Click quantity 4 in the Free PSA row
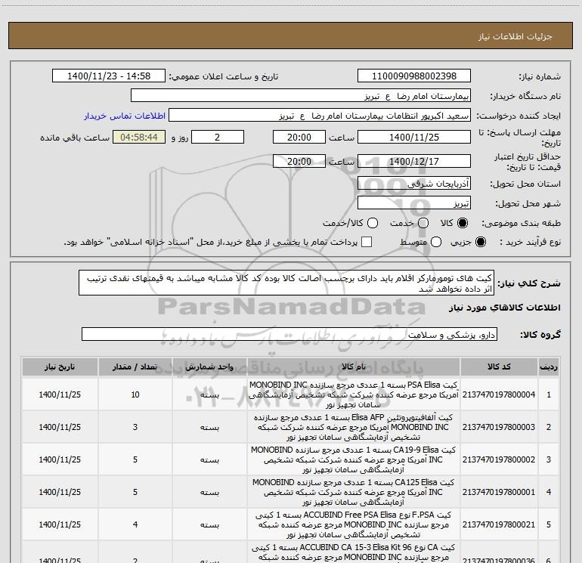582x563 pixels. (135, 524)
